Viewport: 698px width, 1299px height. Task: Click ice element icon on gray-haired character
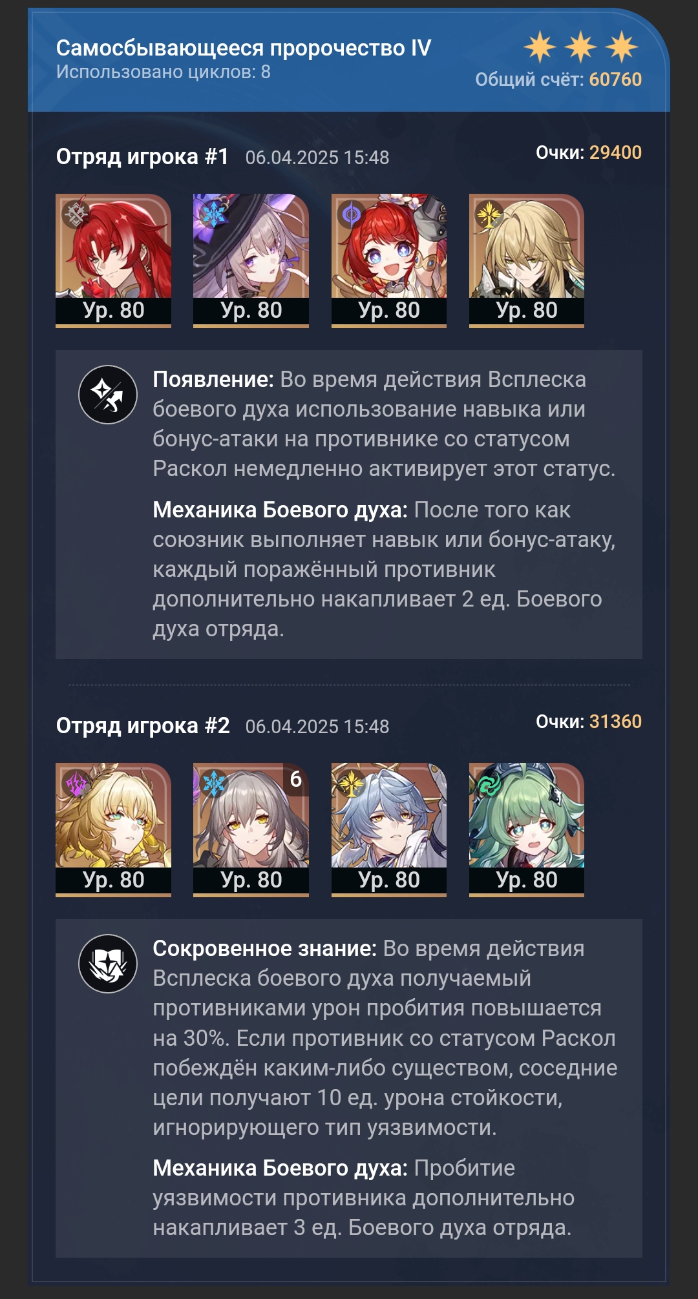pyautogui.click(x=213, y=784)
